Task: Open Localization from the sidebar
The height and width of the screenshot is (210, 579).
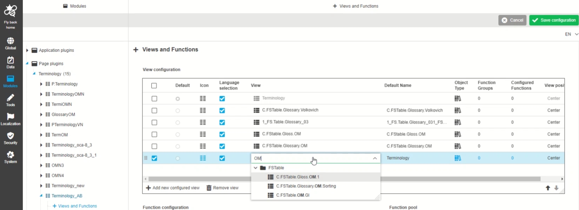Action: click(x=11, y=119)
